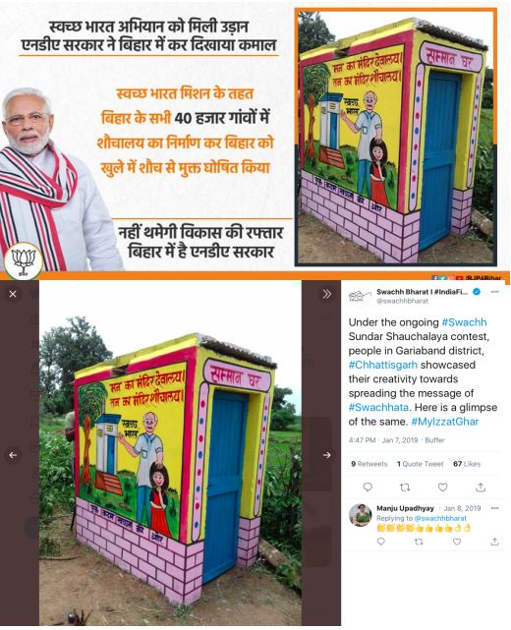This screenshot has width=511, height=630.
Task: Like Manju Upadhyay's reply
Action: pos(457,542)
